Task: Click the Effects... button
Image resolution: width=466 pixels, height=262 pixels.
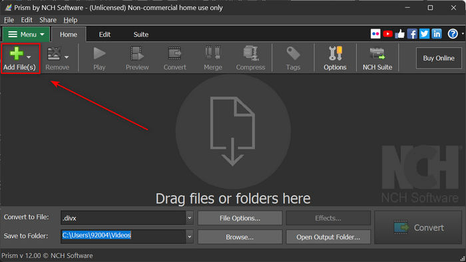Action: (328, 218)
